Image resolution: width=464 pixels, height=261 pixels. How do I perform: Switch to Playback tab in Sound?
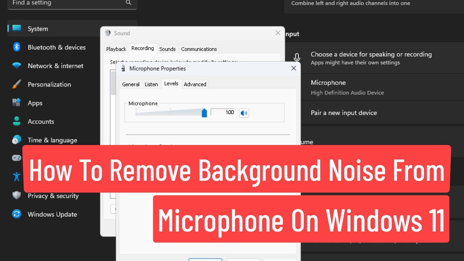(x=116, y=49)
